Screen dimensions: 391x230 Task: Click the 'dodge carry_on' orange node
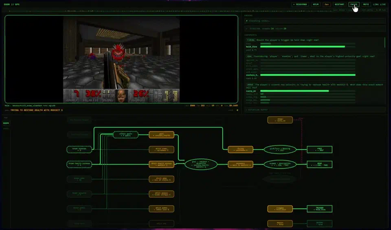point(280,120)
